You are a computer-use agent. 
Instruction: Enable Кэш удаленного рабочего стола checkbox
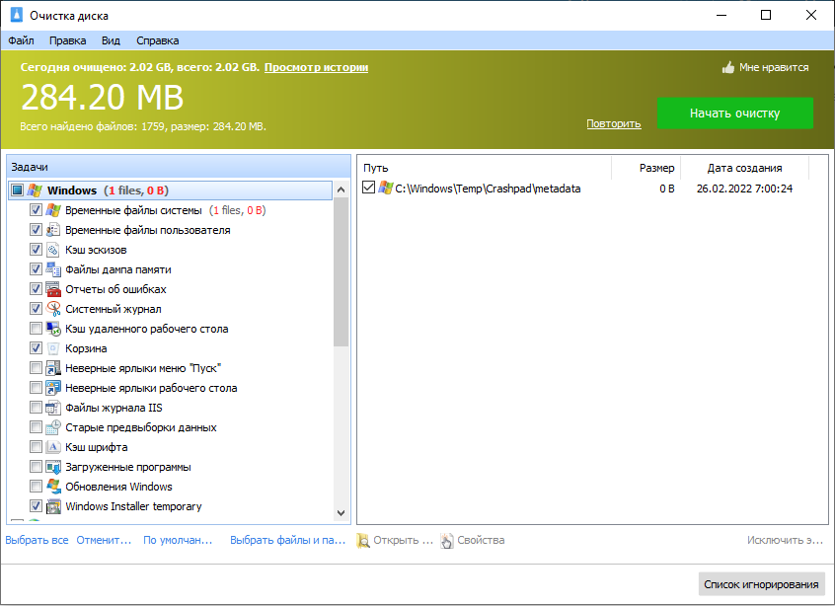[x=36, y=328]
